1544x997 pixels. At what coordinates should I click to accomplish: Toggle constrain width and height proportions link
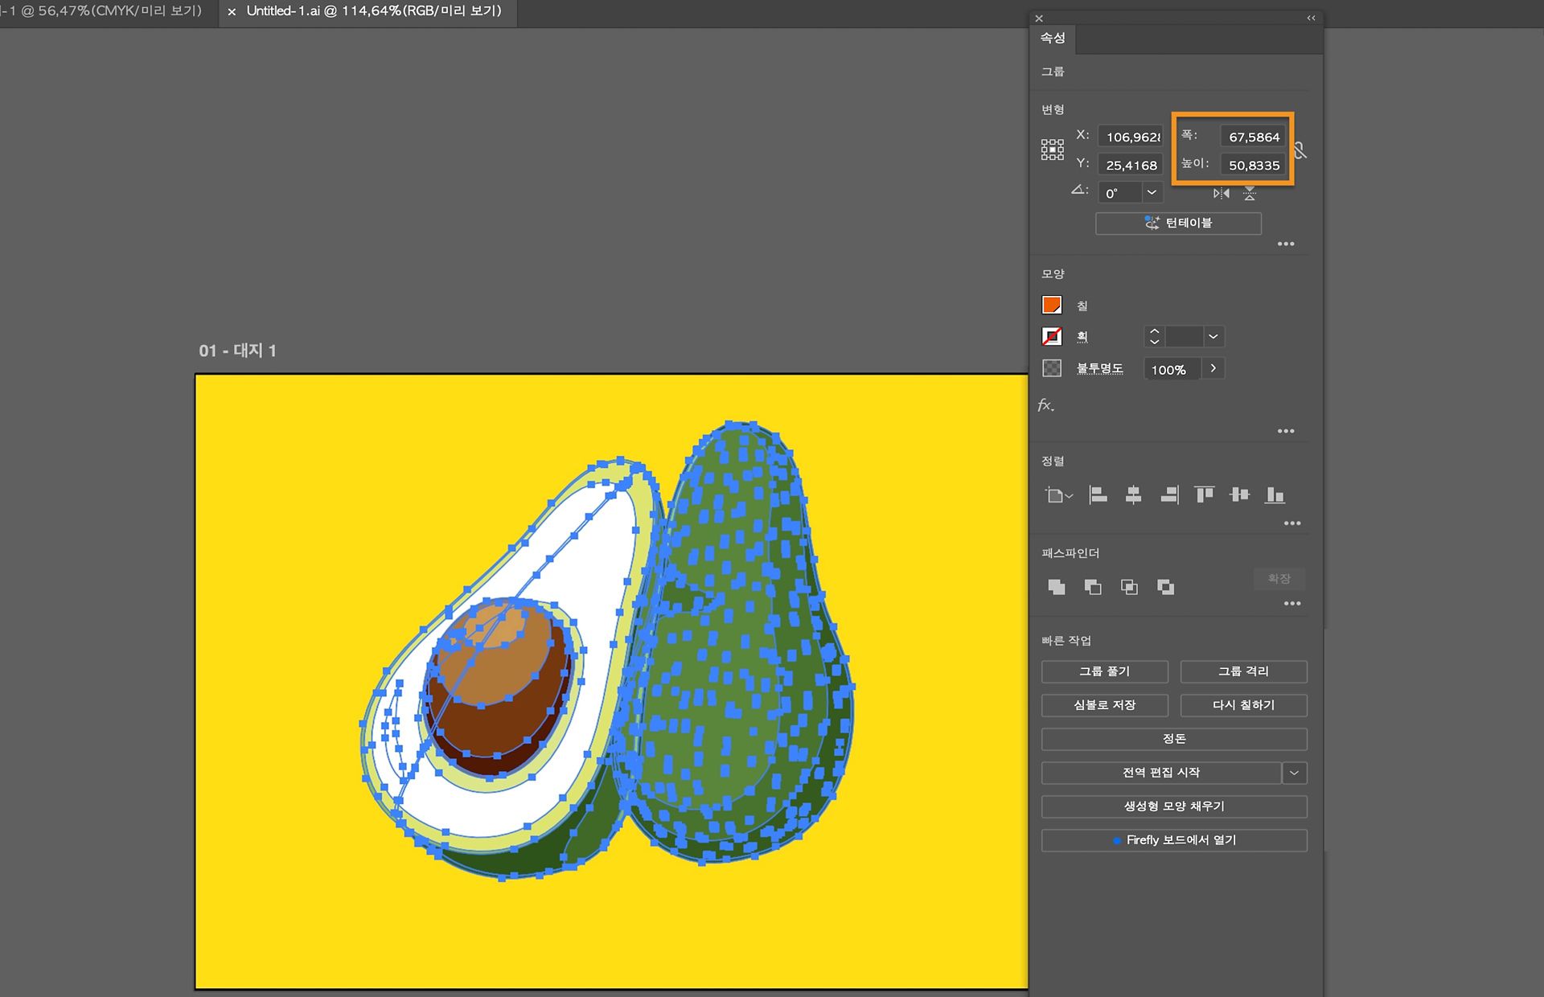(x=1300, y=150)
